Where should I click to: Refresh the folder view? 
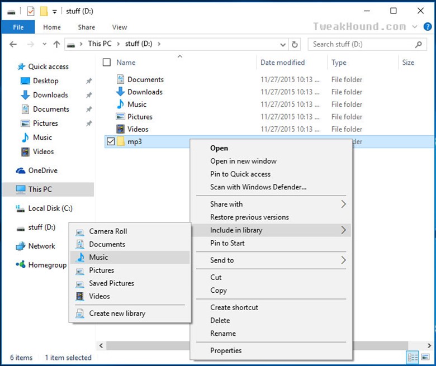point(295,44)
